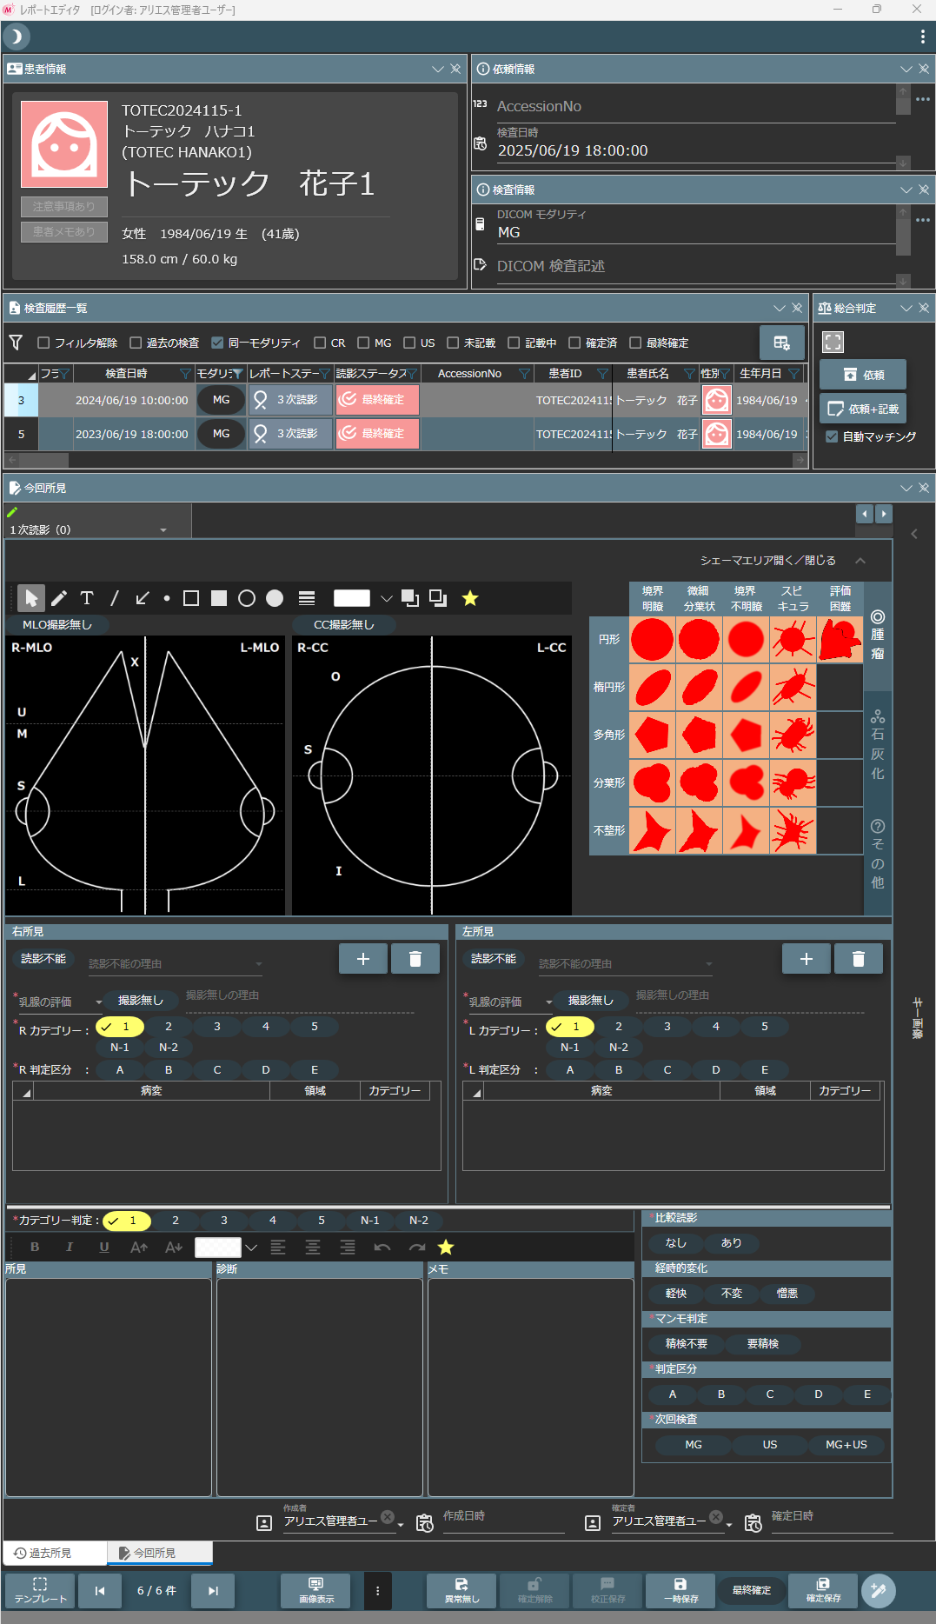Click the column settings table icon
Image resolution: width=936 pixels, height=1624 pixels.
[781, 343]
